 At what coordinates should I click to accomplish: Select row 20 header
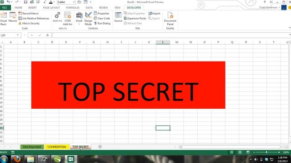click(1, 128)
